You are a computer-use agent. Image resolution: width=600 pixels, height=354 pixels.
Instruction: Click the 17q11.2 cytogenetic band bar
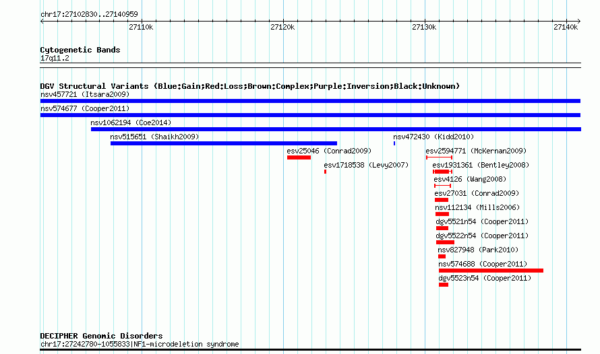pos(310,65)
